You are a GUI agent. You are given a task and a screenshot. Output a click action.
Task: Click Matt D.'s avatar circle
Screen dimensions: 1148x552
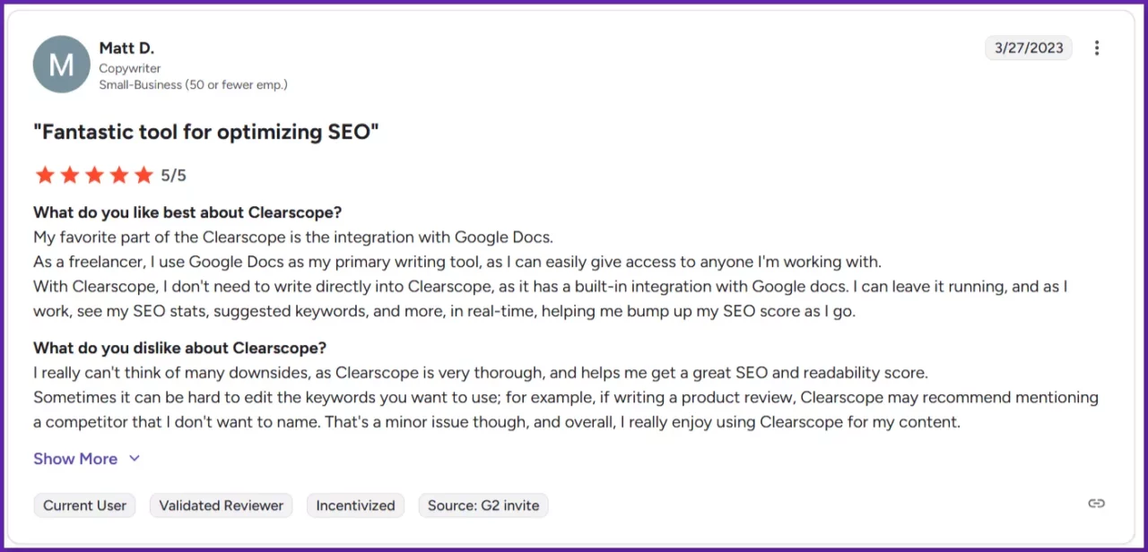(x=61, y=64)
